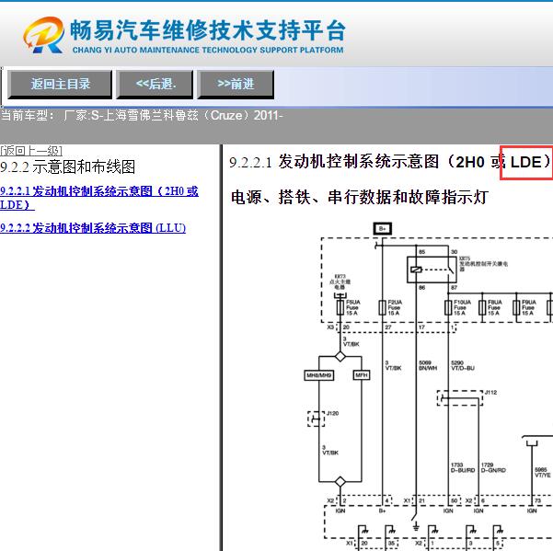This screenshot has height=551, width=553.
Task: Click the MFH option box
Action: (x=362, y=375)
